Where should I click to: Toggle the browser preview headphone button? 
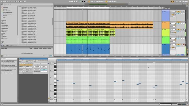pos(2,45)
